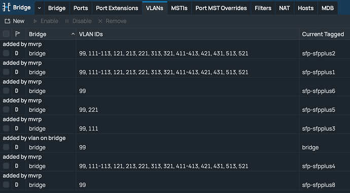Click the D flag in sfp-sfpplus2 row
Viewport: 350px width, 193px height.
[17, 53]
